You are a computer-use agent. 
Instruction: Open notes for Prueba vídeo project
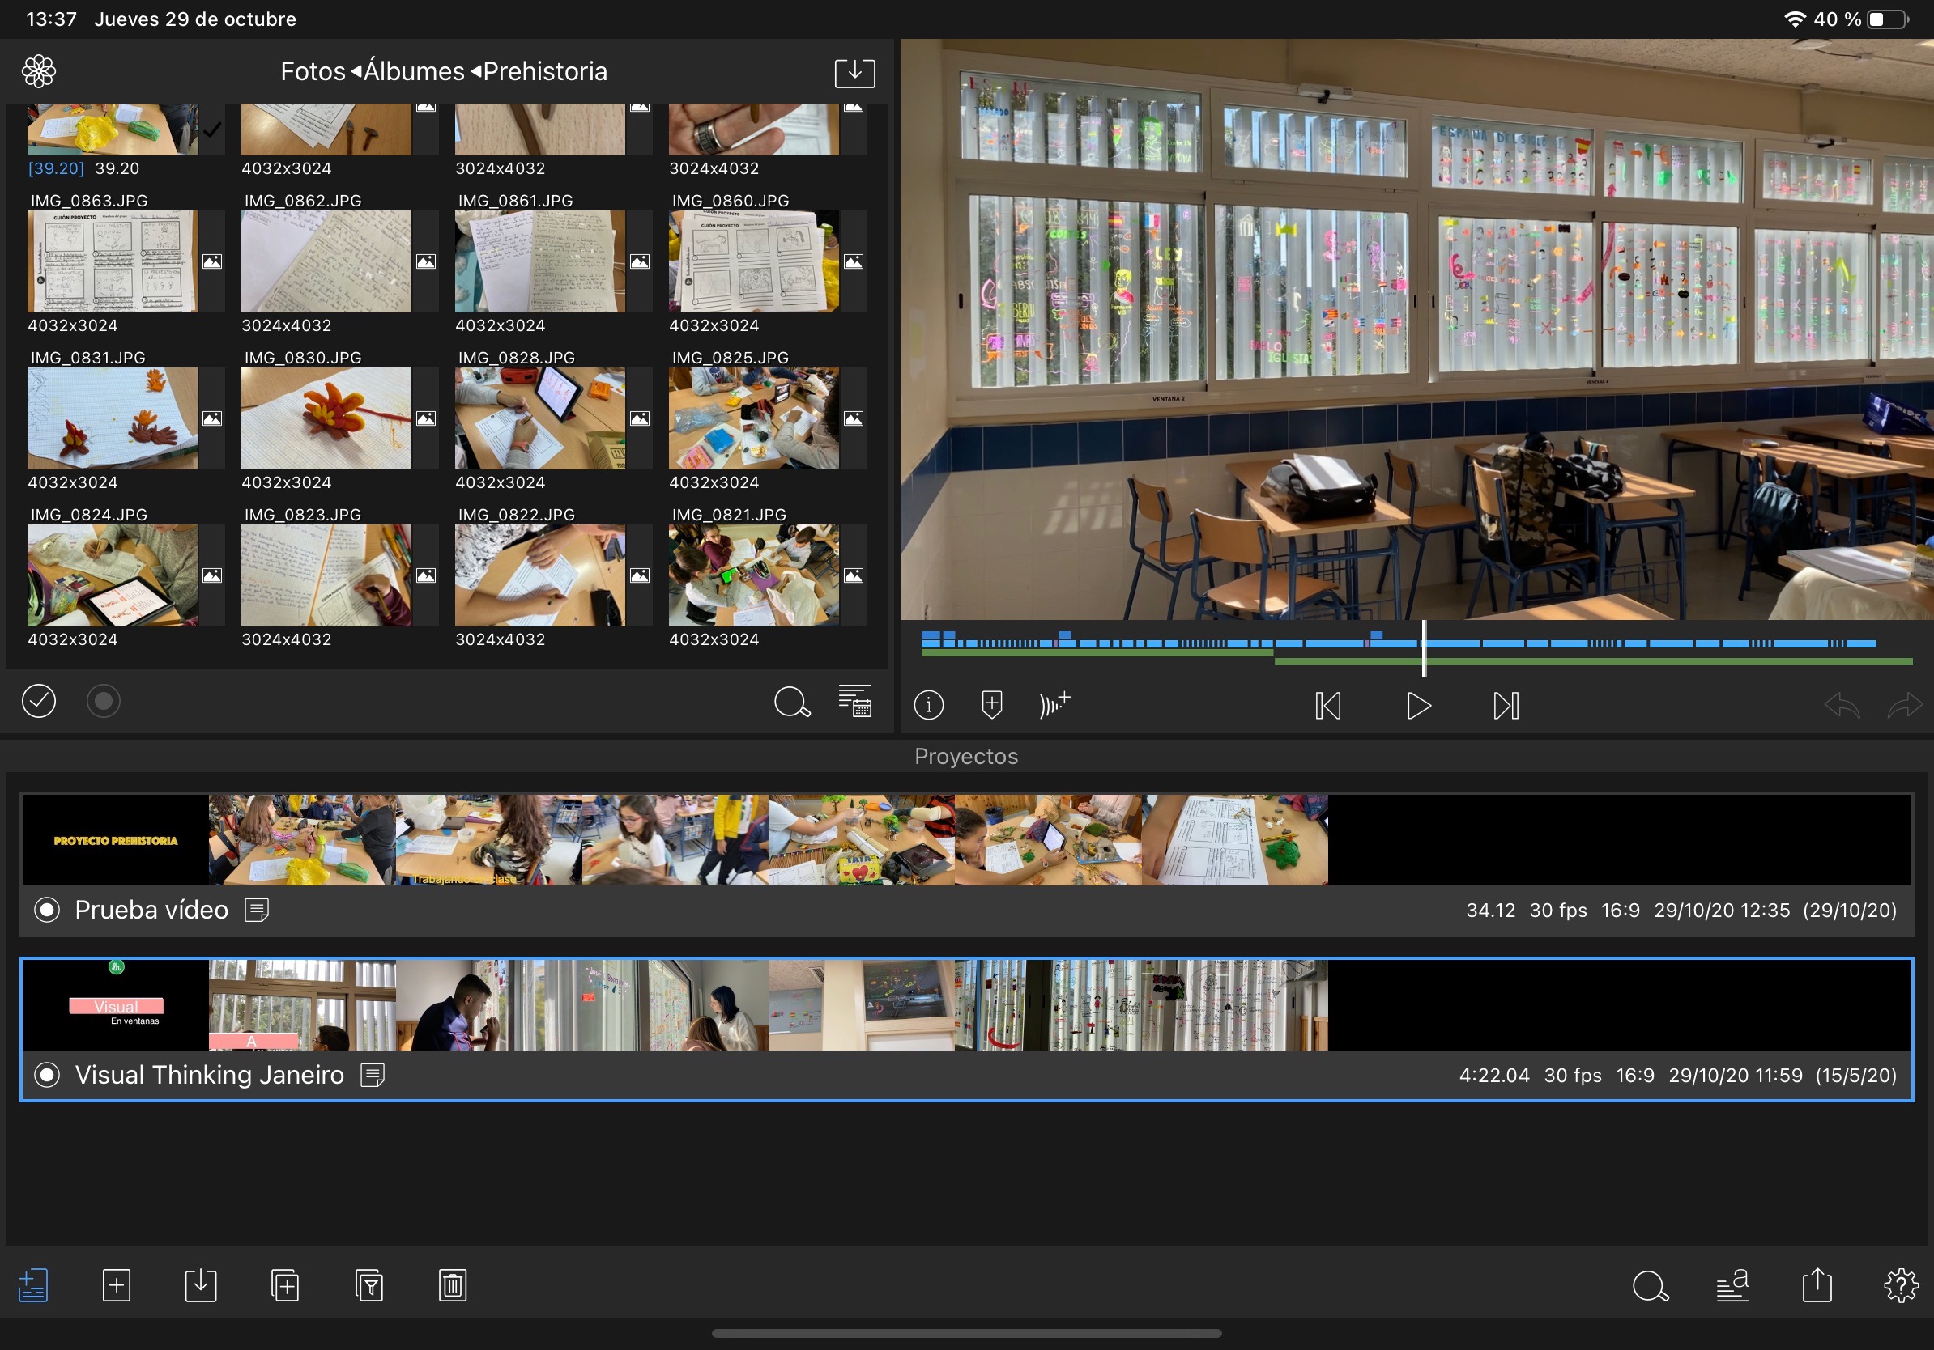point(257,910)
